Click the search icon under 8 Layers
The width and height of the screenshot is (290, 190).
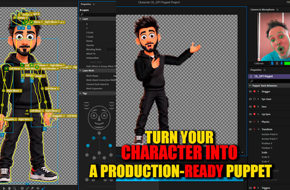click(x=82, y=15)
